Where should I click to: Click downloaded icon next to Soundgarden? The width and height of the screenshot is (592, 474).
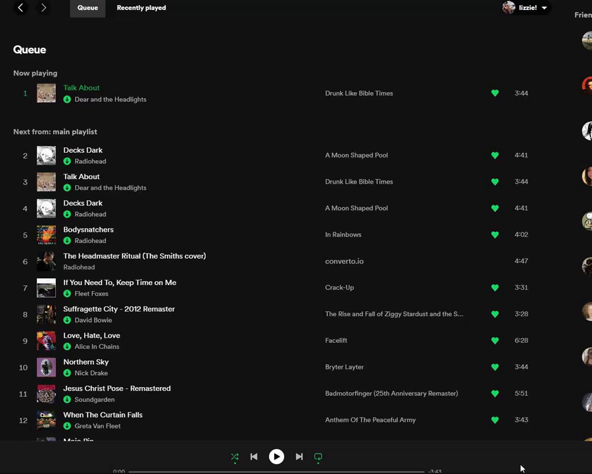(67, 400)
